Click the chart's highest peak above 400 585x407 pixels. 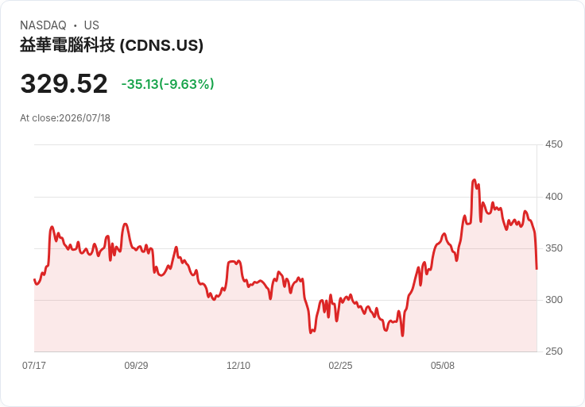coord(475,180)
